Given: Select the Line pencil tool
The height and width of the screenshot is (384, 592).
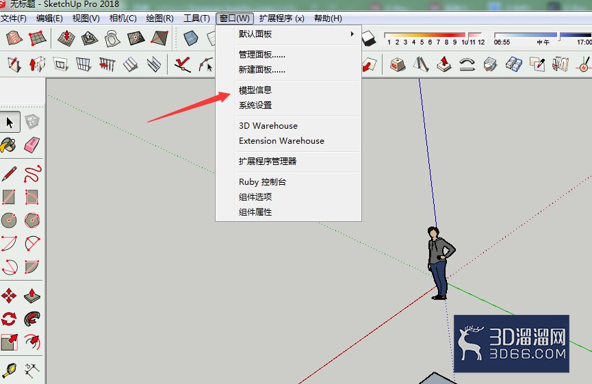Looking at the screenshot, I should coord(9,174).
